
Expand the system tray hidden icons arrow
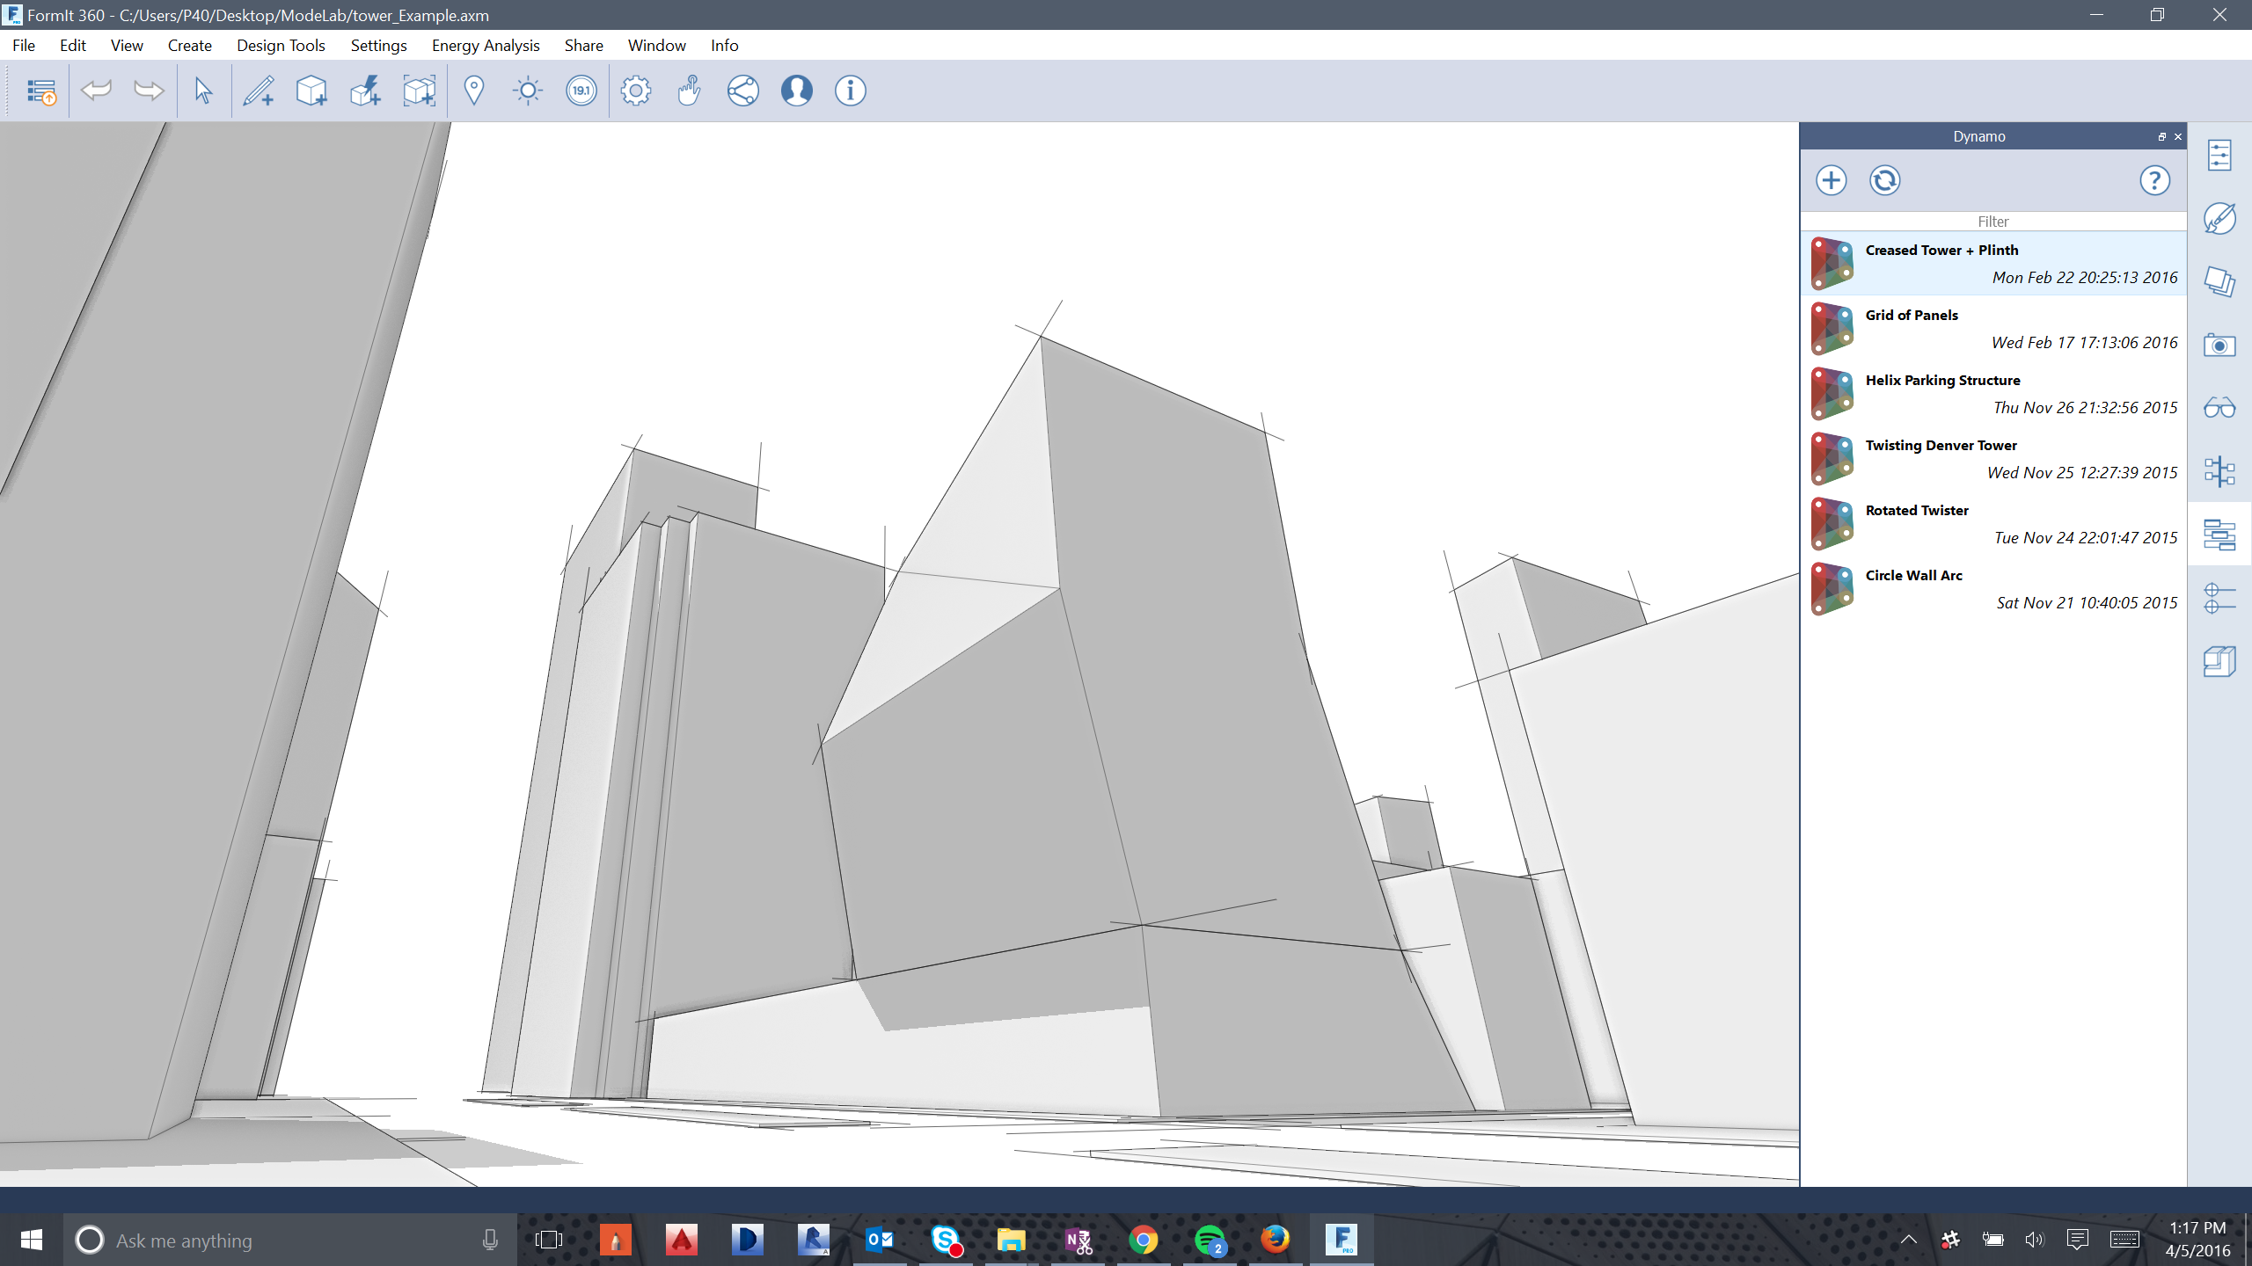(x=1908, y=1241)
